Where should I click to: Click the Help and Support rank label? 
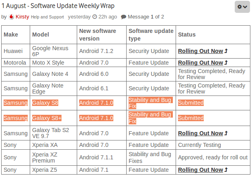tap(47, 17)
